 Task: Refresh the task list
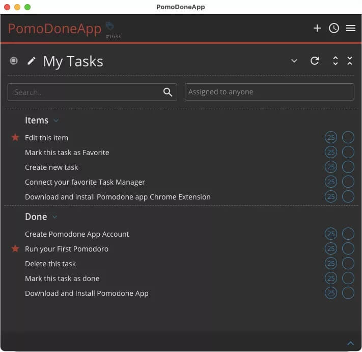coord(315,61)
